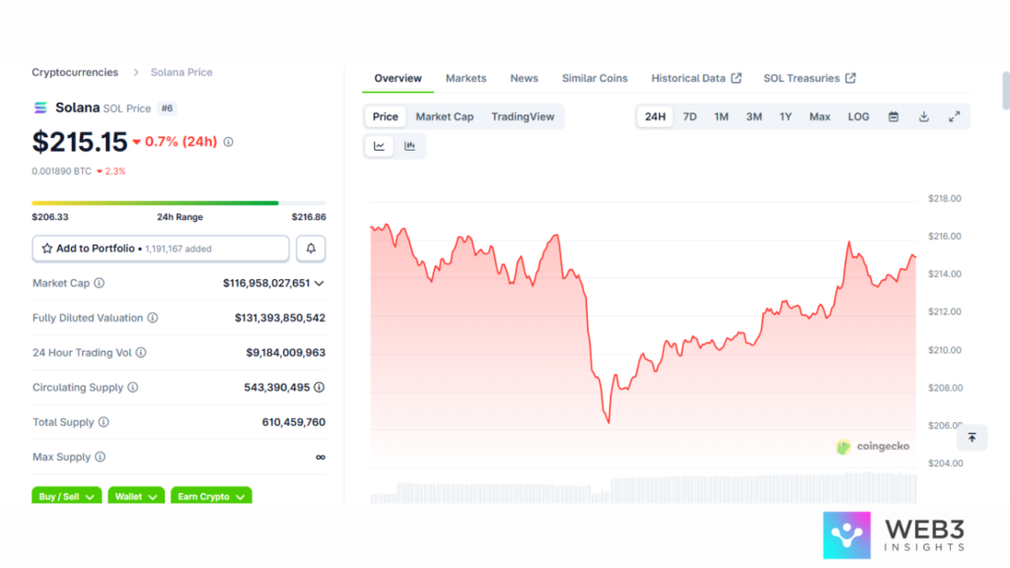Click the #6 rank badge
Image resolution: width=1010 pixels, height=568 pixels.
(x=167, y=108)
